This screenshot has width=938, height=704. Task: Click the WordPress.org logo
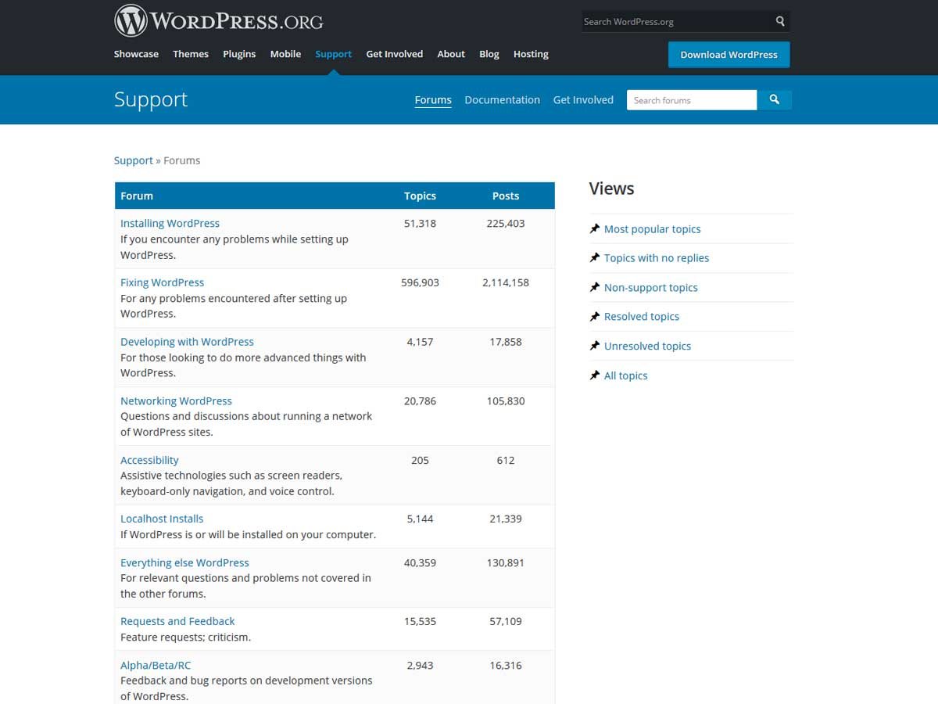pyautogui.click(x=218, y=20)
